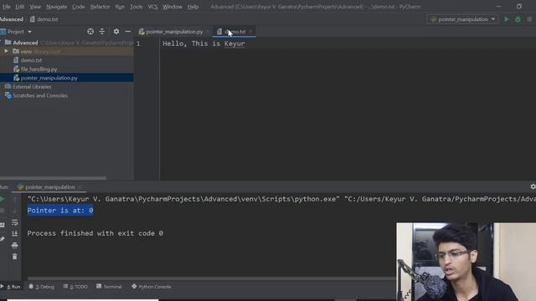Open the TODO tool window button
Image resolution: width=536 pixels, height=301 pixels.
point(75,287)
